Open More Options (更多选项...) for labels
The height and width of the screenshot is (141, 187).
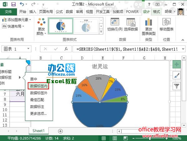(x=39, y=114)
